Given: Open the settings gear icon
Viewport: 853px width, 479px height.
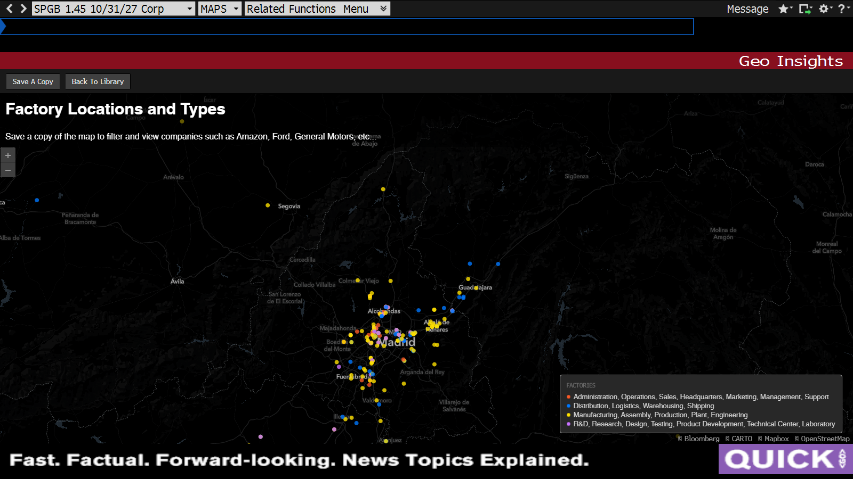Looking at the screenshot, I should click(824, 9).
